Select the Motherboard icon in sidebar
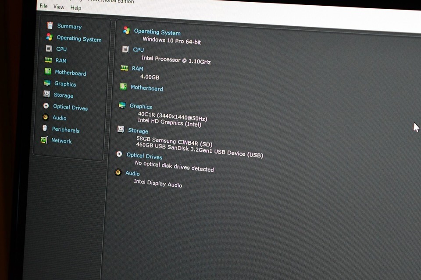 click(48, 72)
